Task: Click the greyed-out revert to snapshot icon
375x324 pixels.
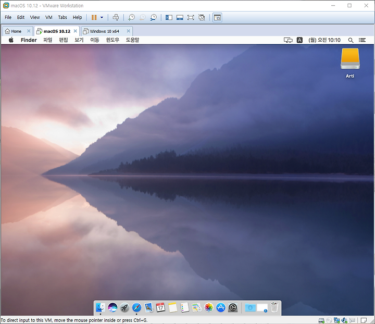Action: click(x=142, y=18)
